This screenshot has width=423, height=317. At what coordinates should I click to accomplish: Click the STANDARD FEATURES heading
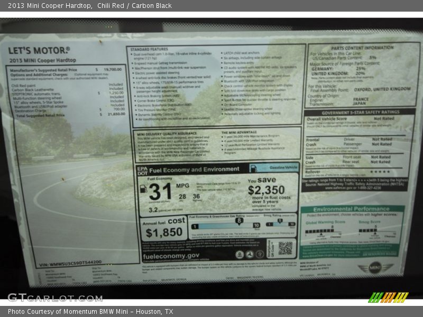[149, 49]
